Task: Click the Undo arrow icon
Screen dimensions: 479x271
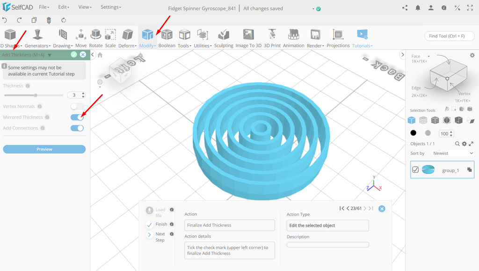Action: point(4,20)
